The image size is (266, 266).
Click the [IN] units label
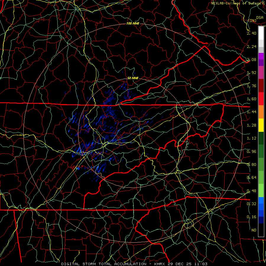[252, 20]
